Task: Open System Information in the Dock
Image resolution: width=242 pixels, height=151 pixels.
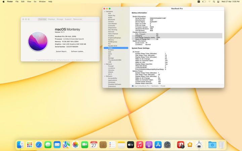Action: coord(199,145)
